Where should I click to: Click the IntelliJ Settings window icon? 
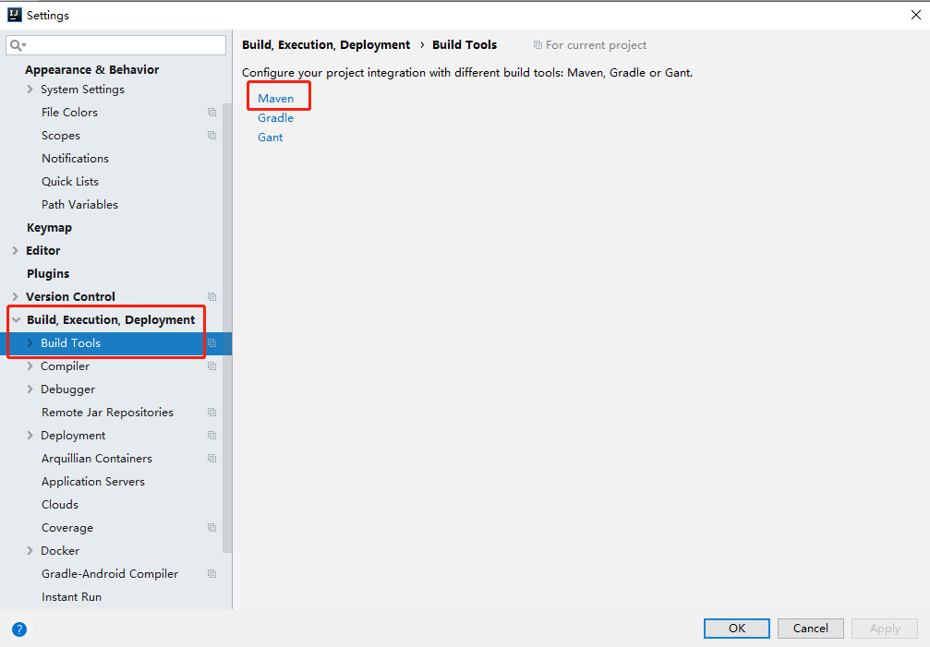coord(14,15)
